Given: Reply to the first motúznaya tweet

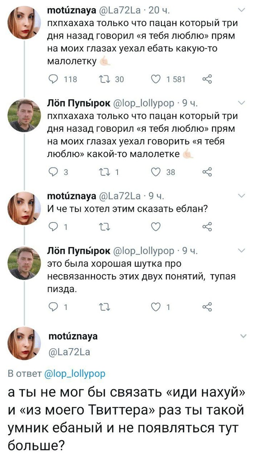Looking at the screenshot, I should tap(53, 79).
